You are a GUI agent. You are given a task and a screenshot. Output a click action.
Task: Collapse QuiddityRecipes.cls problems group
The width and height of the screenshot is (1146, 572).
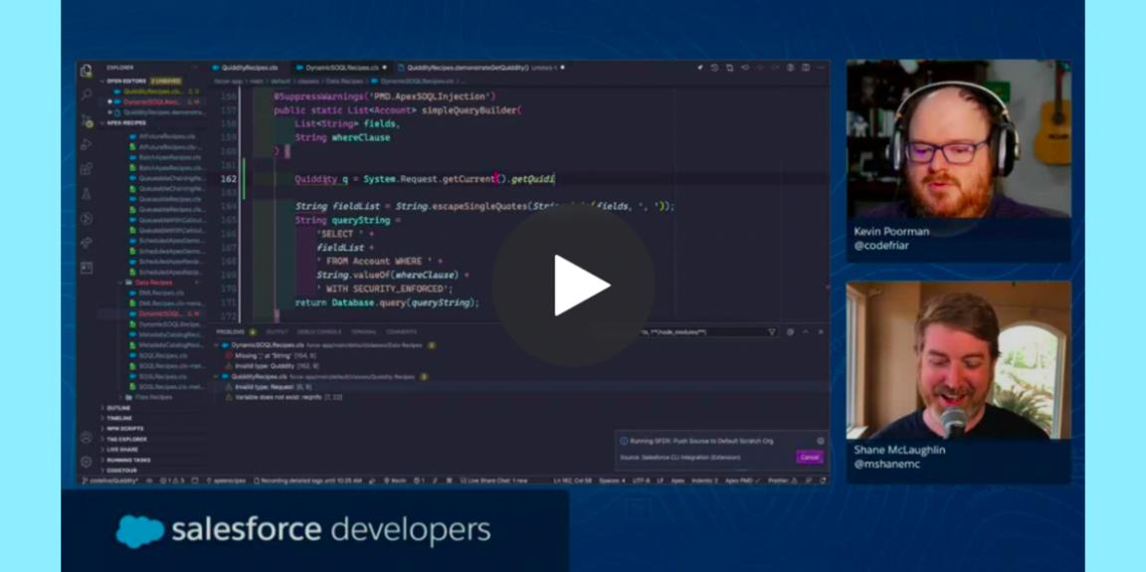[216, 376]
